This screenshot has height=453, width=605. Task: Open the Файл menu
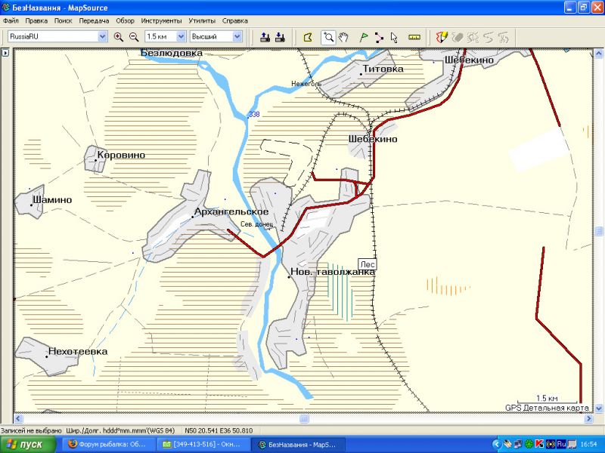click(11, 21)
